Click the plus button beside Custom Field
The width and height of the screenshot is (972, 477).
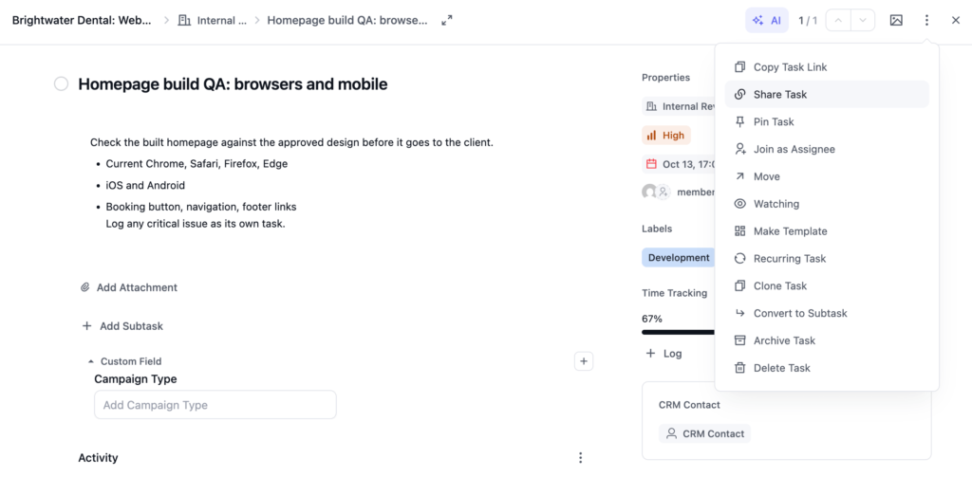point(584,361)
